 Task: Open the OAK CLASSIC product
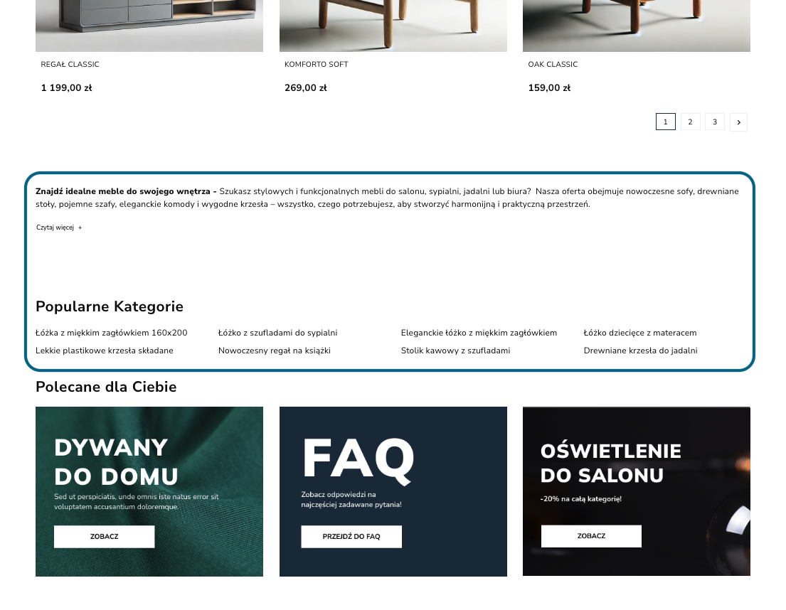point(553,64)
